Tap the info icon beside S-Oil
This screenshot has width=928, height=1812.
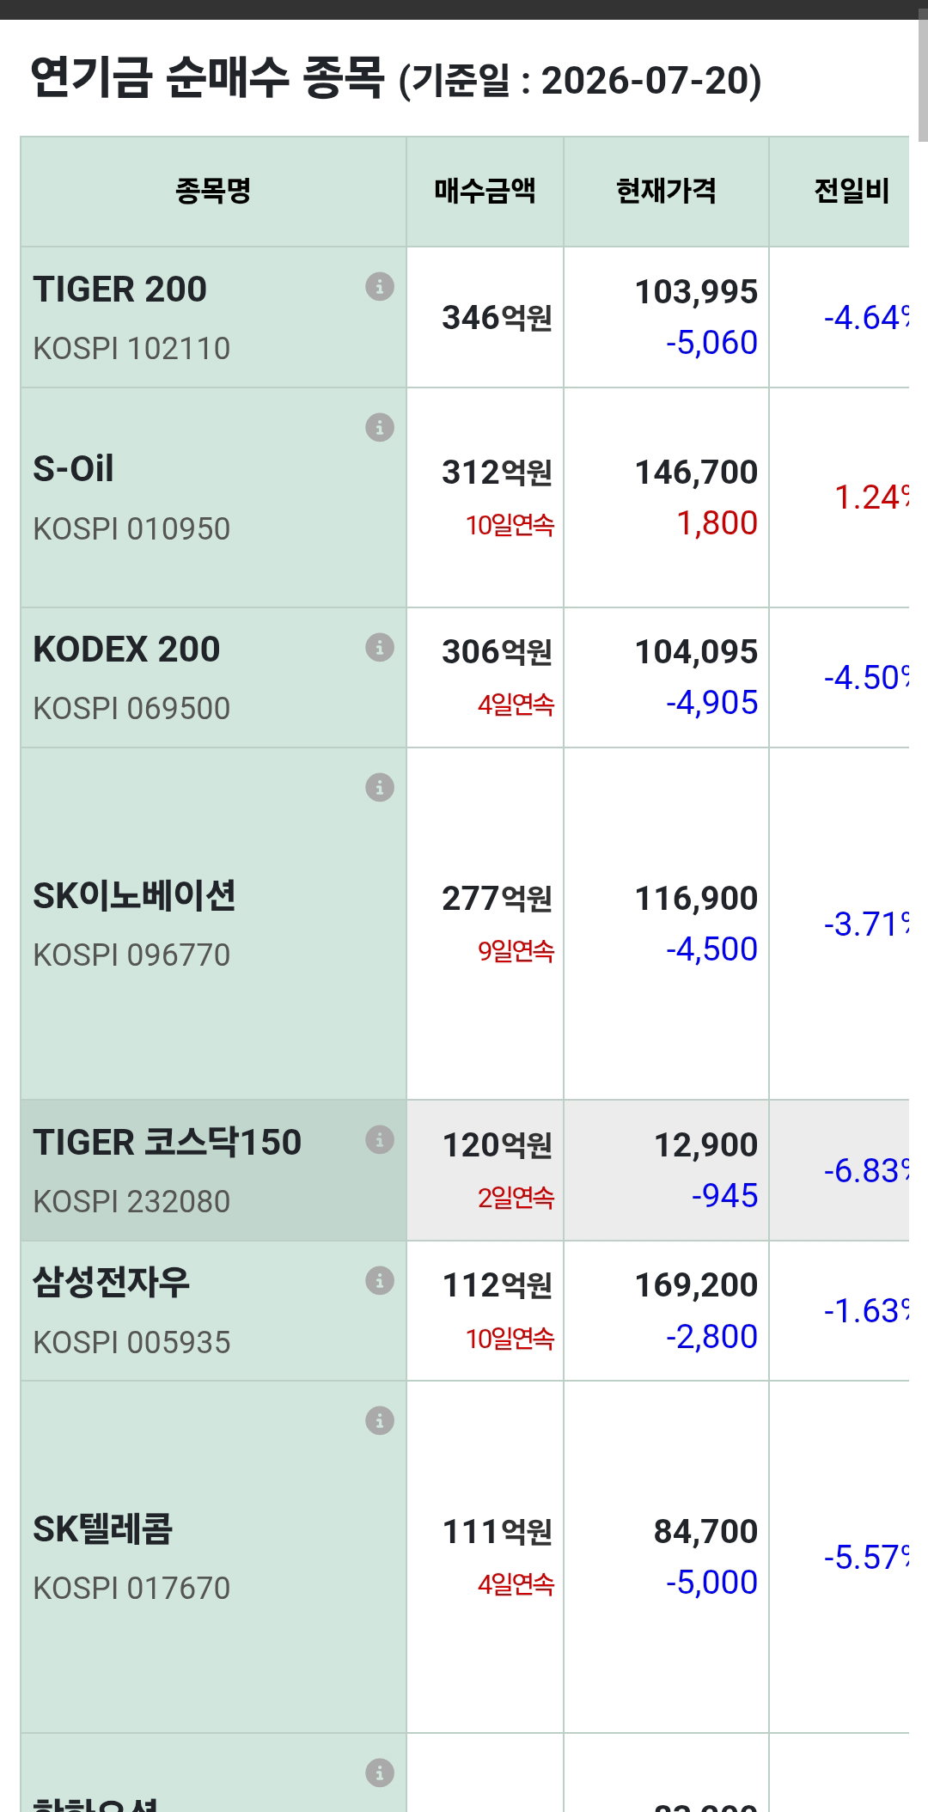tap(380, 427)
